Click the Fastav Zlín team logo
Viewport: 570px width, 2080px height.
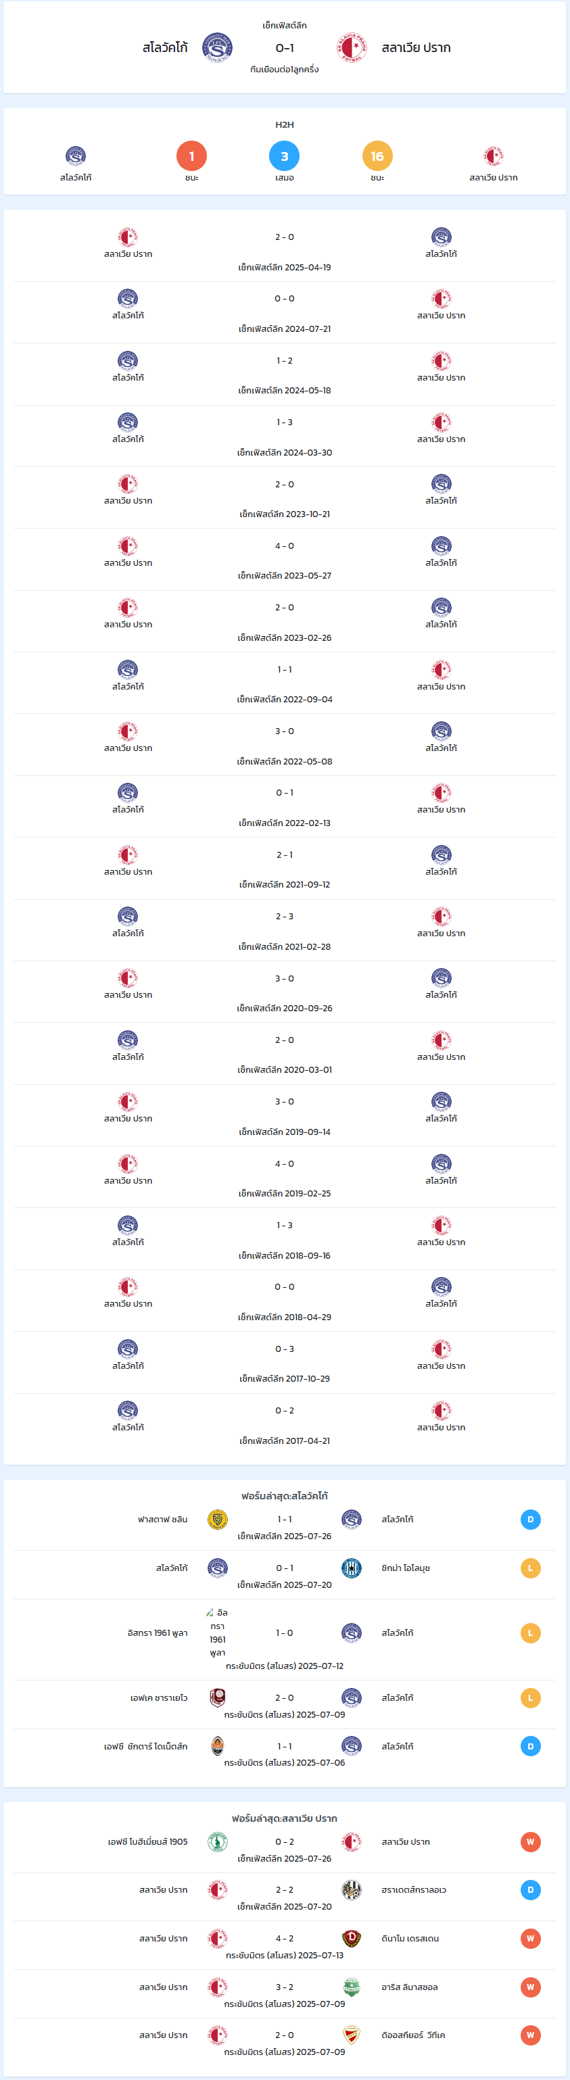click(217, 1519)
